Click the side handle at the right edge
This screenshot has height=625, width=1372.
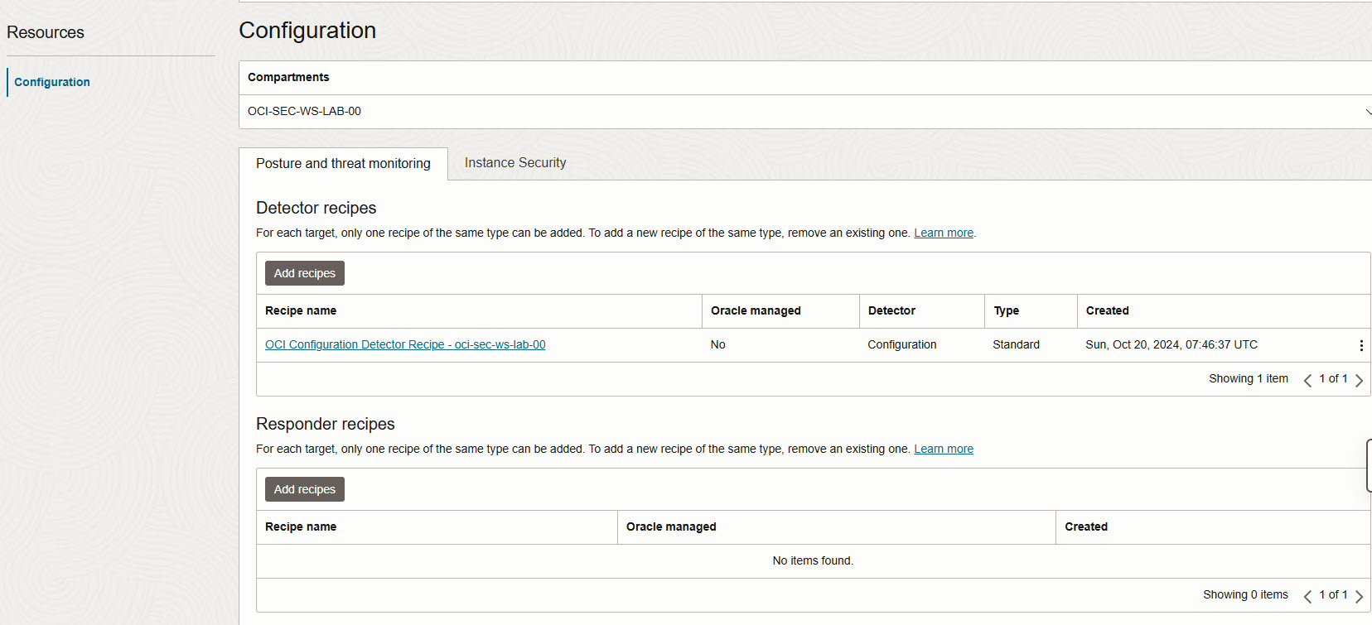(x=1369, y=466)
